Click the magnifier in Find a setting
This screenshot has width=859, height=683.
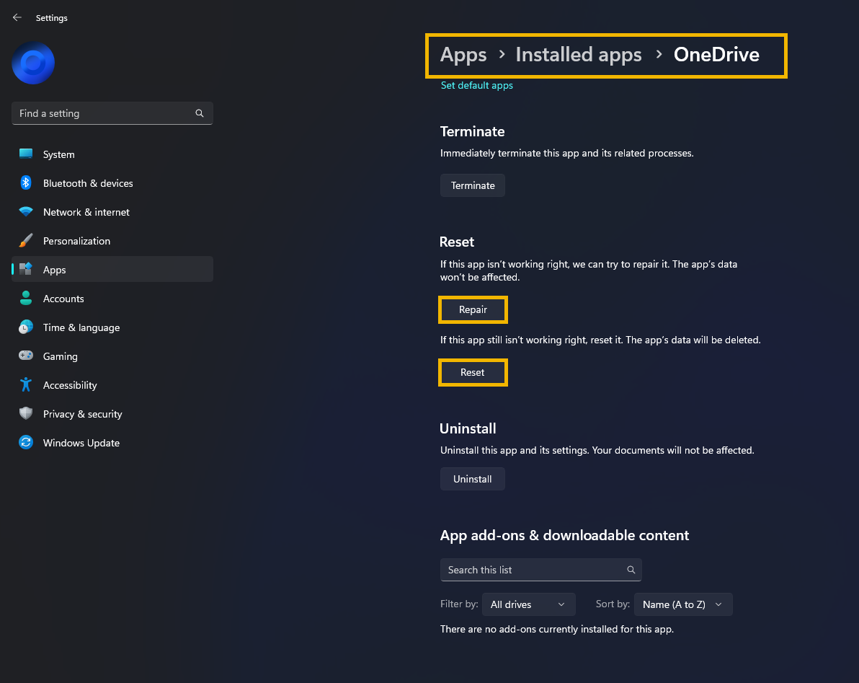(200, 113)
